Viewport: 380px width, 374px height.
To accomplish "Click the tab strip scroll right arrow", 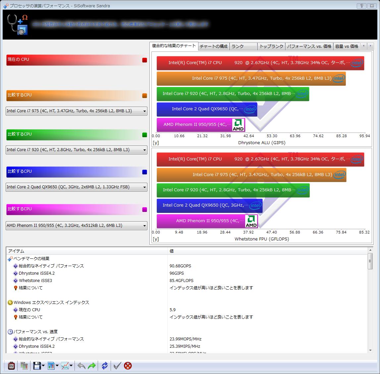I will (x=370, y=46).
